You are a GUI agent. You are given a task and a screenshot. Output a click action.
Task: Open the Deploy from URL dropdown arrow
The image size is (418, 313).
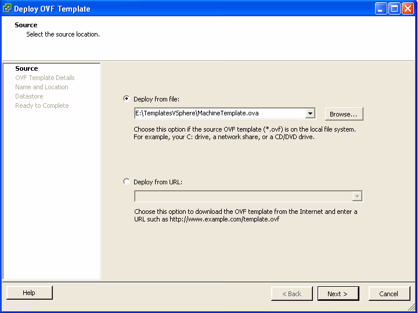click(x=357, y=196)
